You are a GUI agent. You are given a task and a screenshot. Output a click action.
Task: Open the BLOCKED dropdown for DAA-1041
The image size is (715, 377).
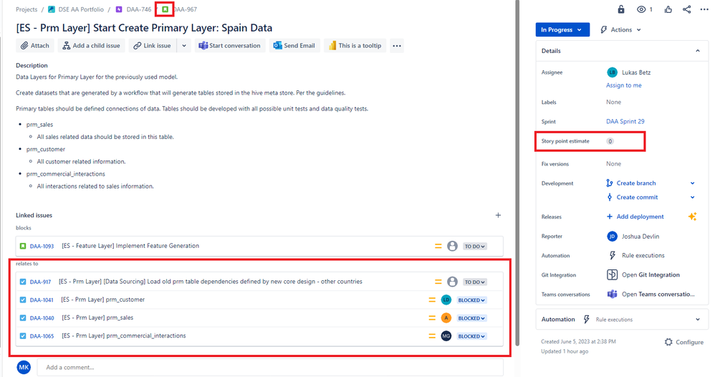(471, 300)
